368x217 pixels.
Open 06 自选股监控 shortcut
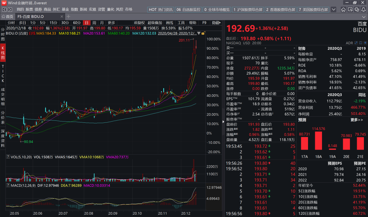[188, 10]
